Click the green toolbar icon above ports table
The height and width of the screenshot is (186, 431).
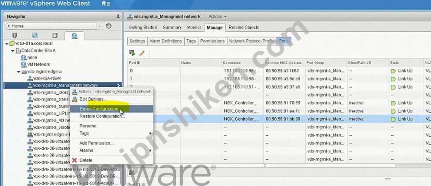pos(132,53)
